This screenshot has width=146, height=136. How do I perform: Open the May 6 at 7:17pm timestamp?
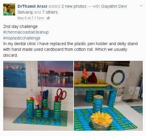pos(31,18)
